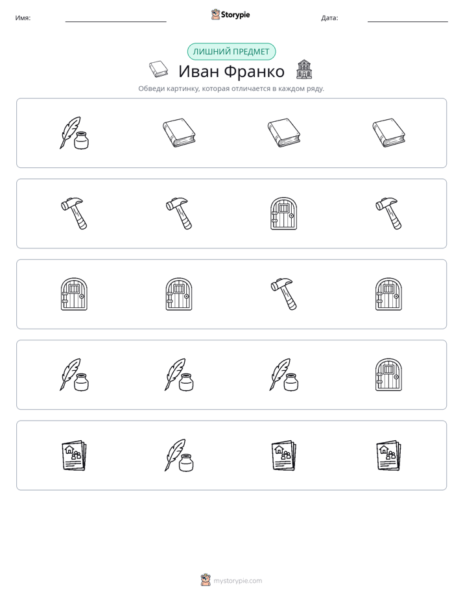
Task: Click the Иван Франко title heading
Action: tap(231, 71)
